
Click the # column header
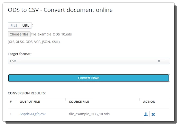(x=11, y=102)
